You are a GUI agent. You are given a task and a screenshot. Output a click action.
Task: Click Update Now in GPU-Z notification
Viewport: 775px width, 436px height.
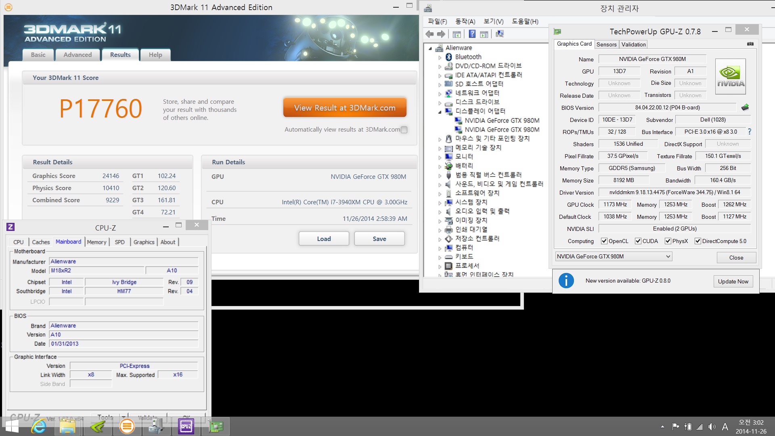(733, 281)
